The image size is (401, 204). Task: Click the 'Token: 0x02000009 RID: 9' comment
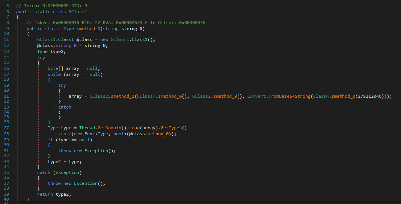click(51, 6)
